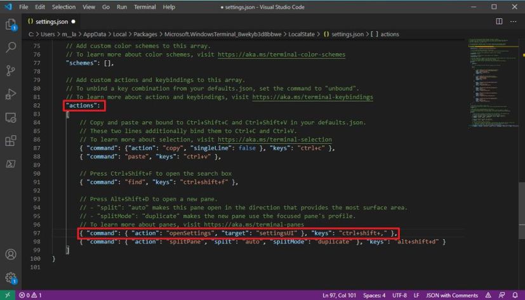Open the View menu

89,7
